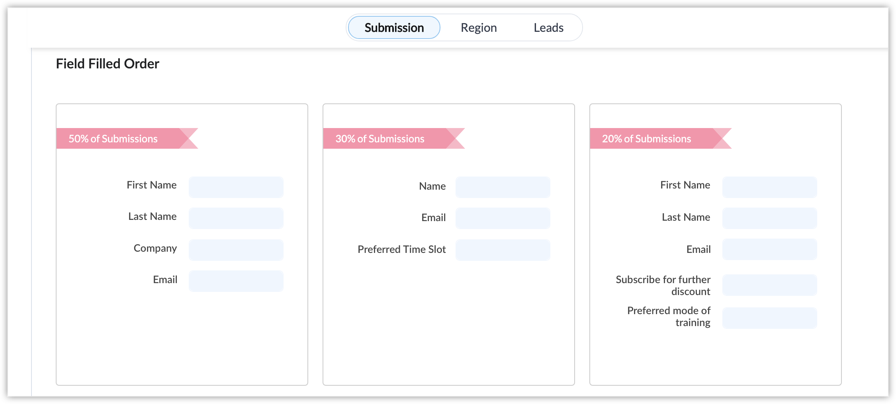The image size is (896, 404).
Task: Click 'Subscribe for further discount' field box
Action: (769, 285)
